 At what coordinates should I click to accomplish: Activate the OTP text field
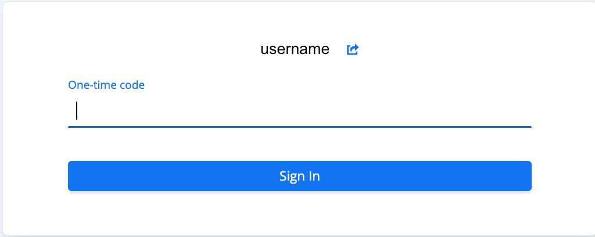click(x=299, y=111)
